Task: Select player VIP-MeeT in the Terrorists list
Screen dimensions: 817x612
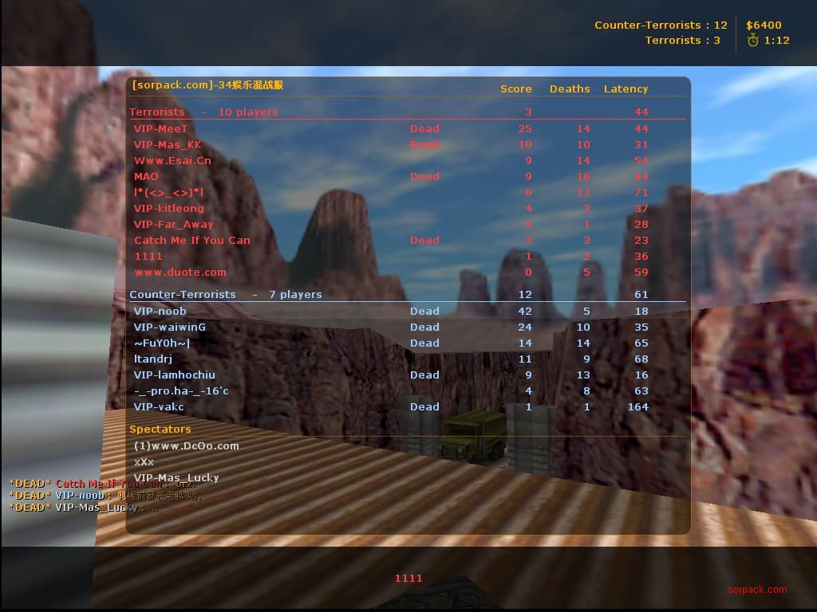Action: 161,128
